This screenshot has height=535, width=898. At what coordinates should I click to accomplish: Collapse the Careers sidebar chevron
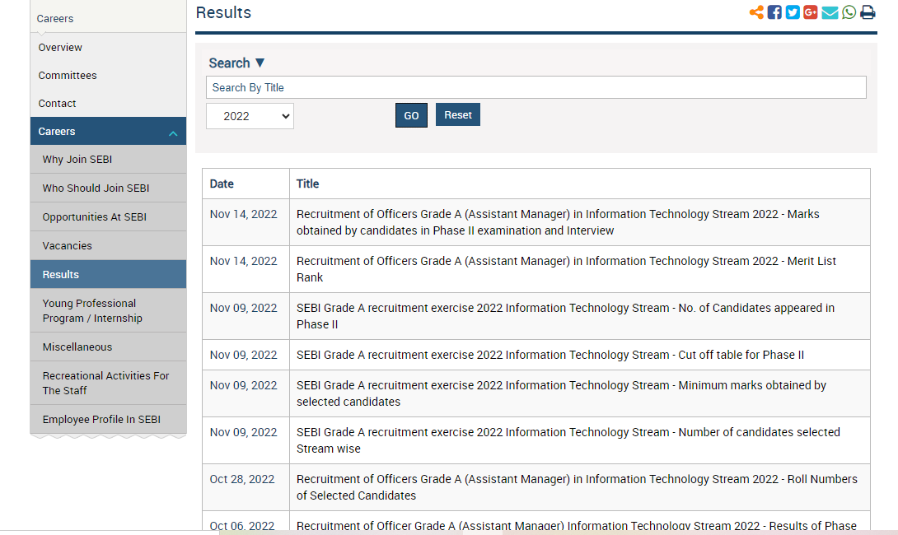click(173, 133)
